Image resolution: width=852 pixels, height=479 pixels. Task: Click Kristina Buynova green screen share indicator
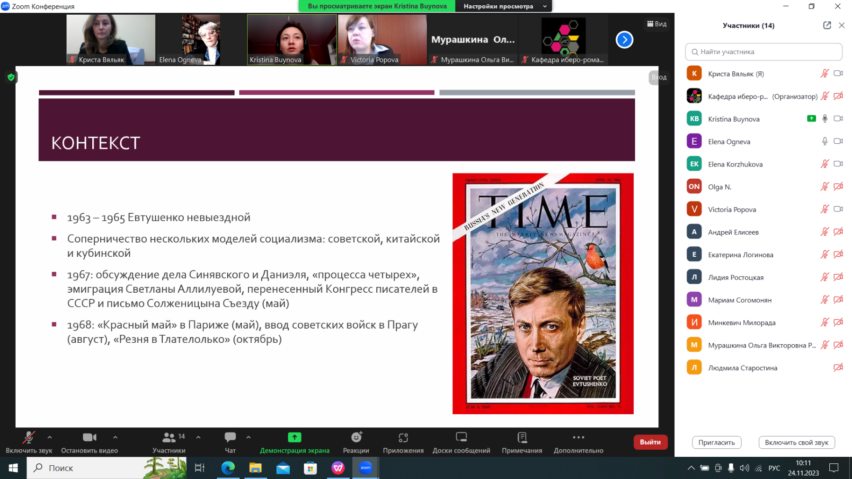click(811, 119)
